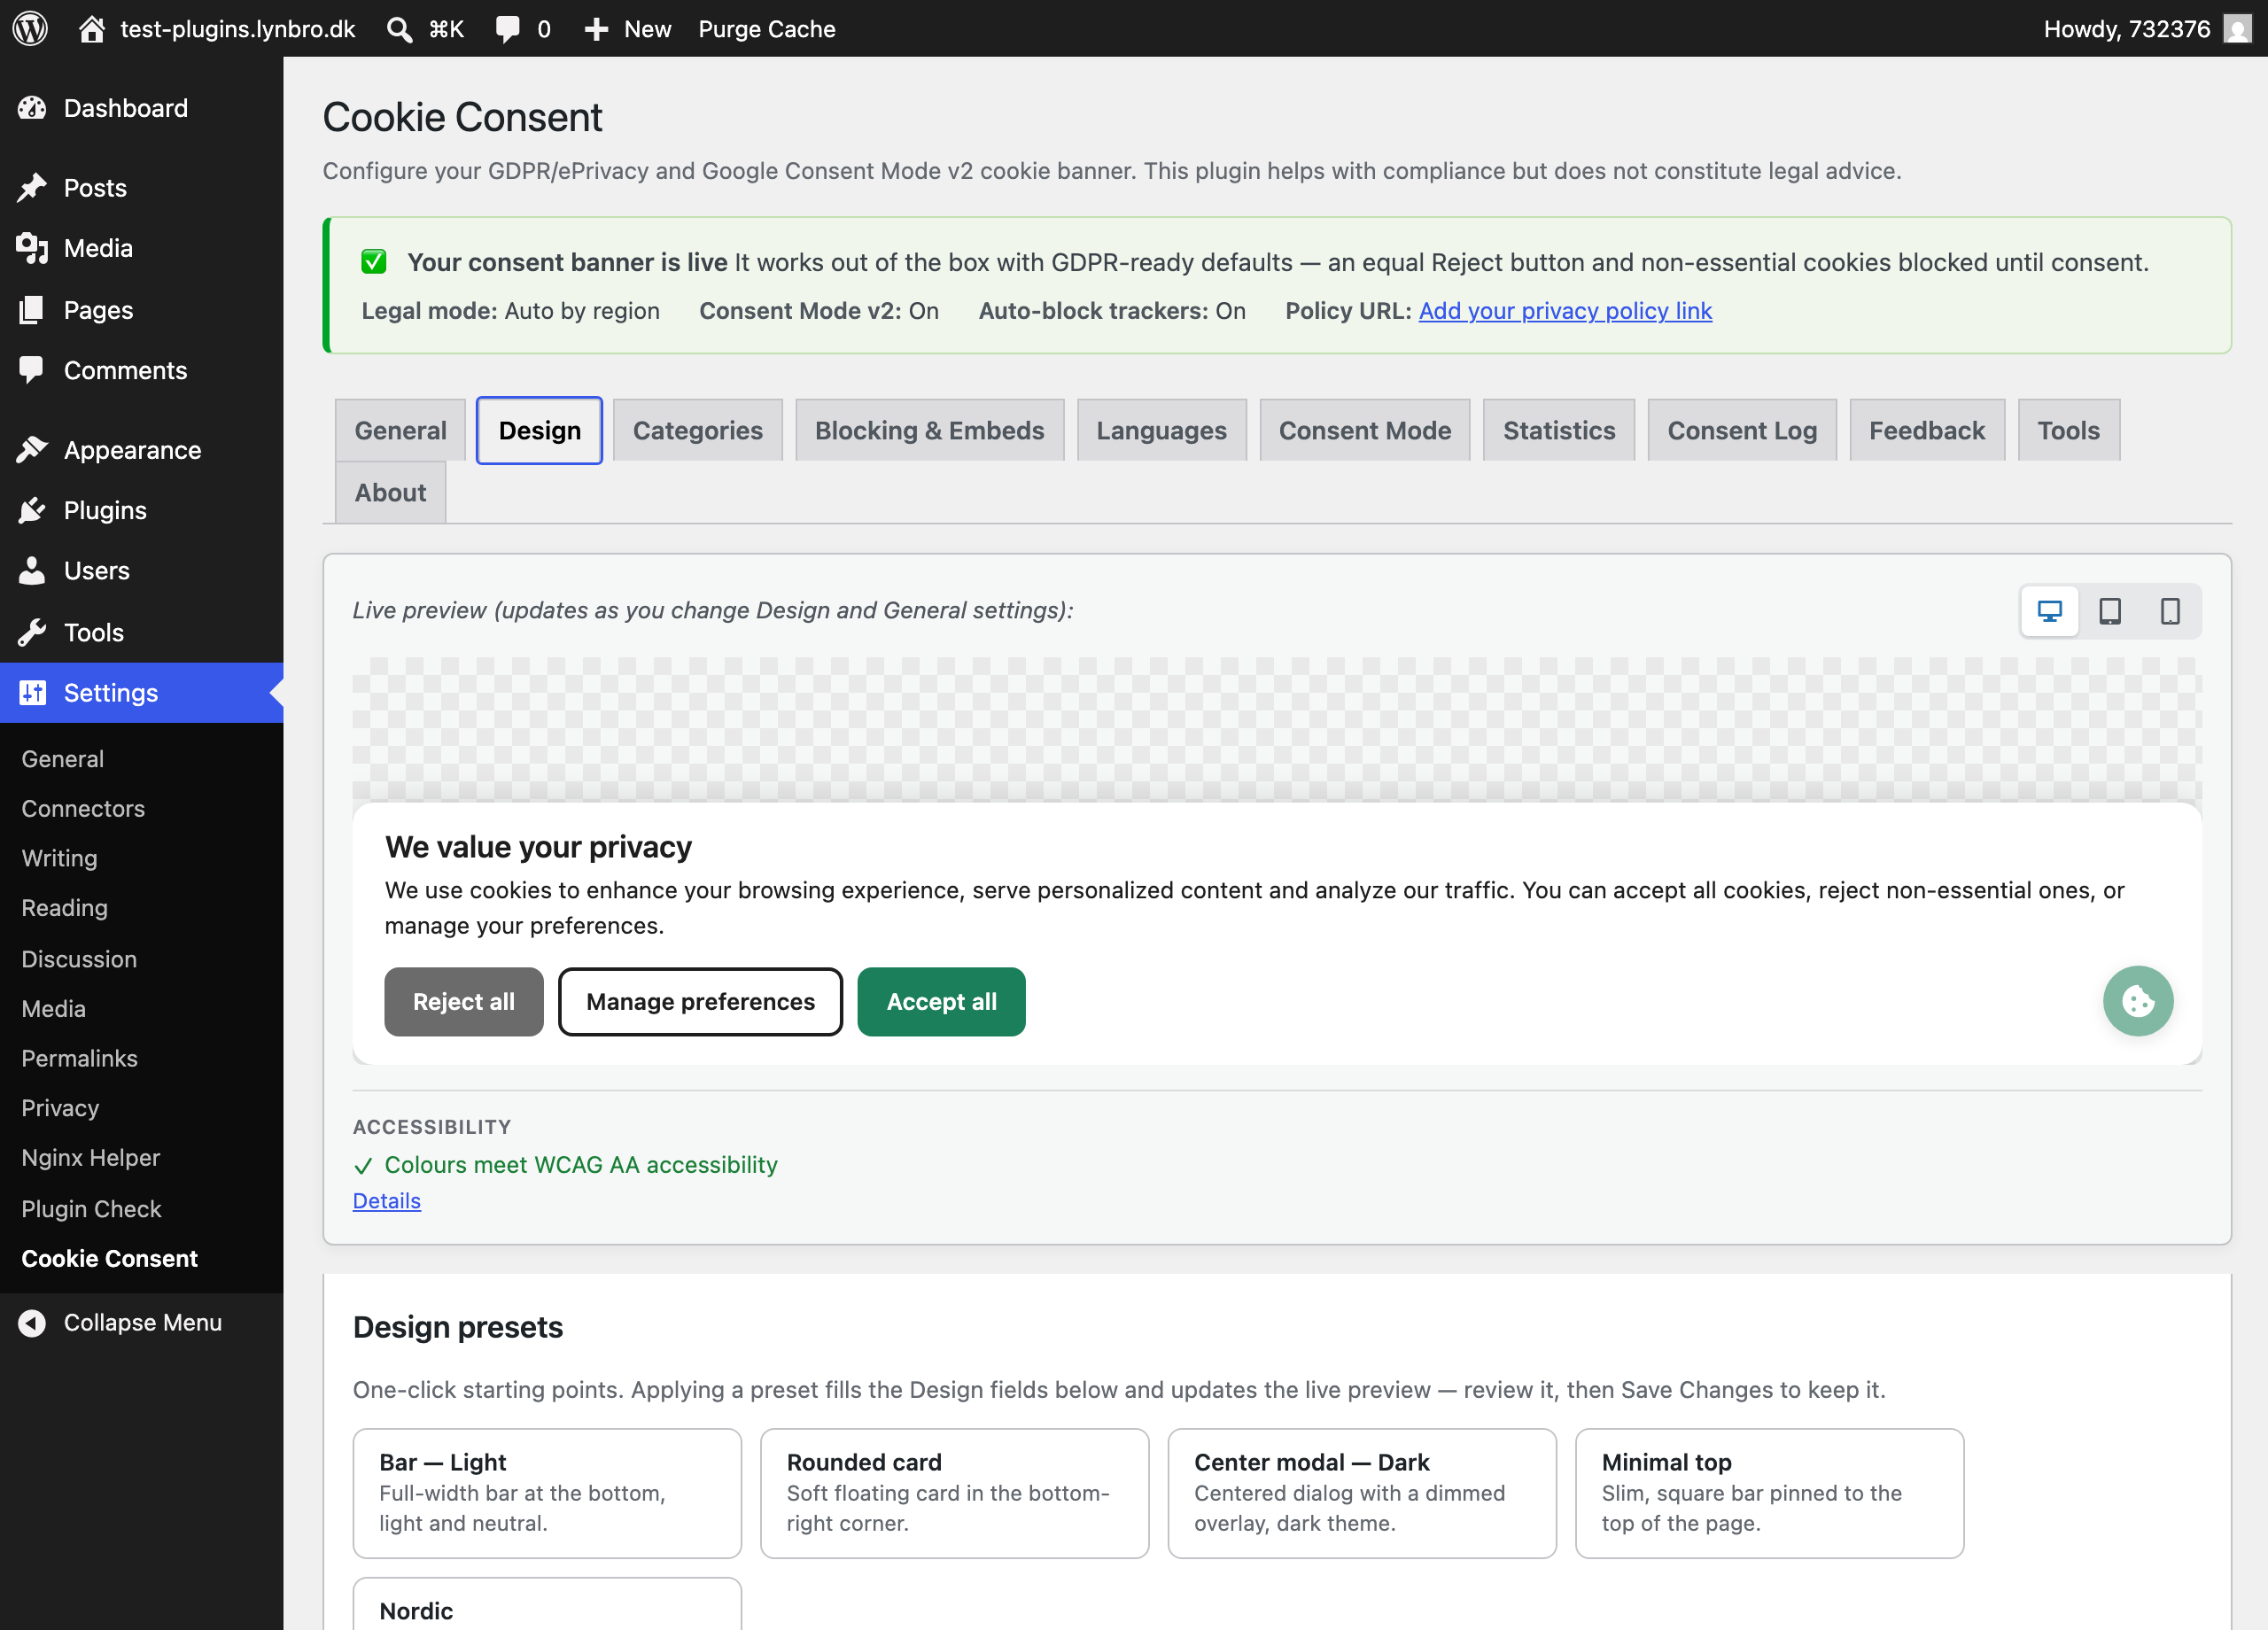Click Purge Cache in admin bar
This screenshot has width=2268, height=1630.
click(x=767, y=29)
